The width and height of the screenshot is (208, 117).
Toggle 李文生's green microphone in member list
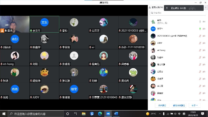coord(200,29)
